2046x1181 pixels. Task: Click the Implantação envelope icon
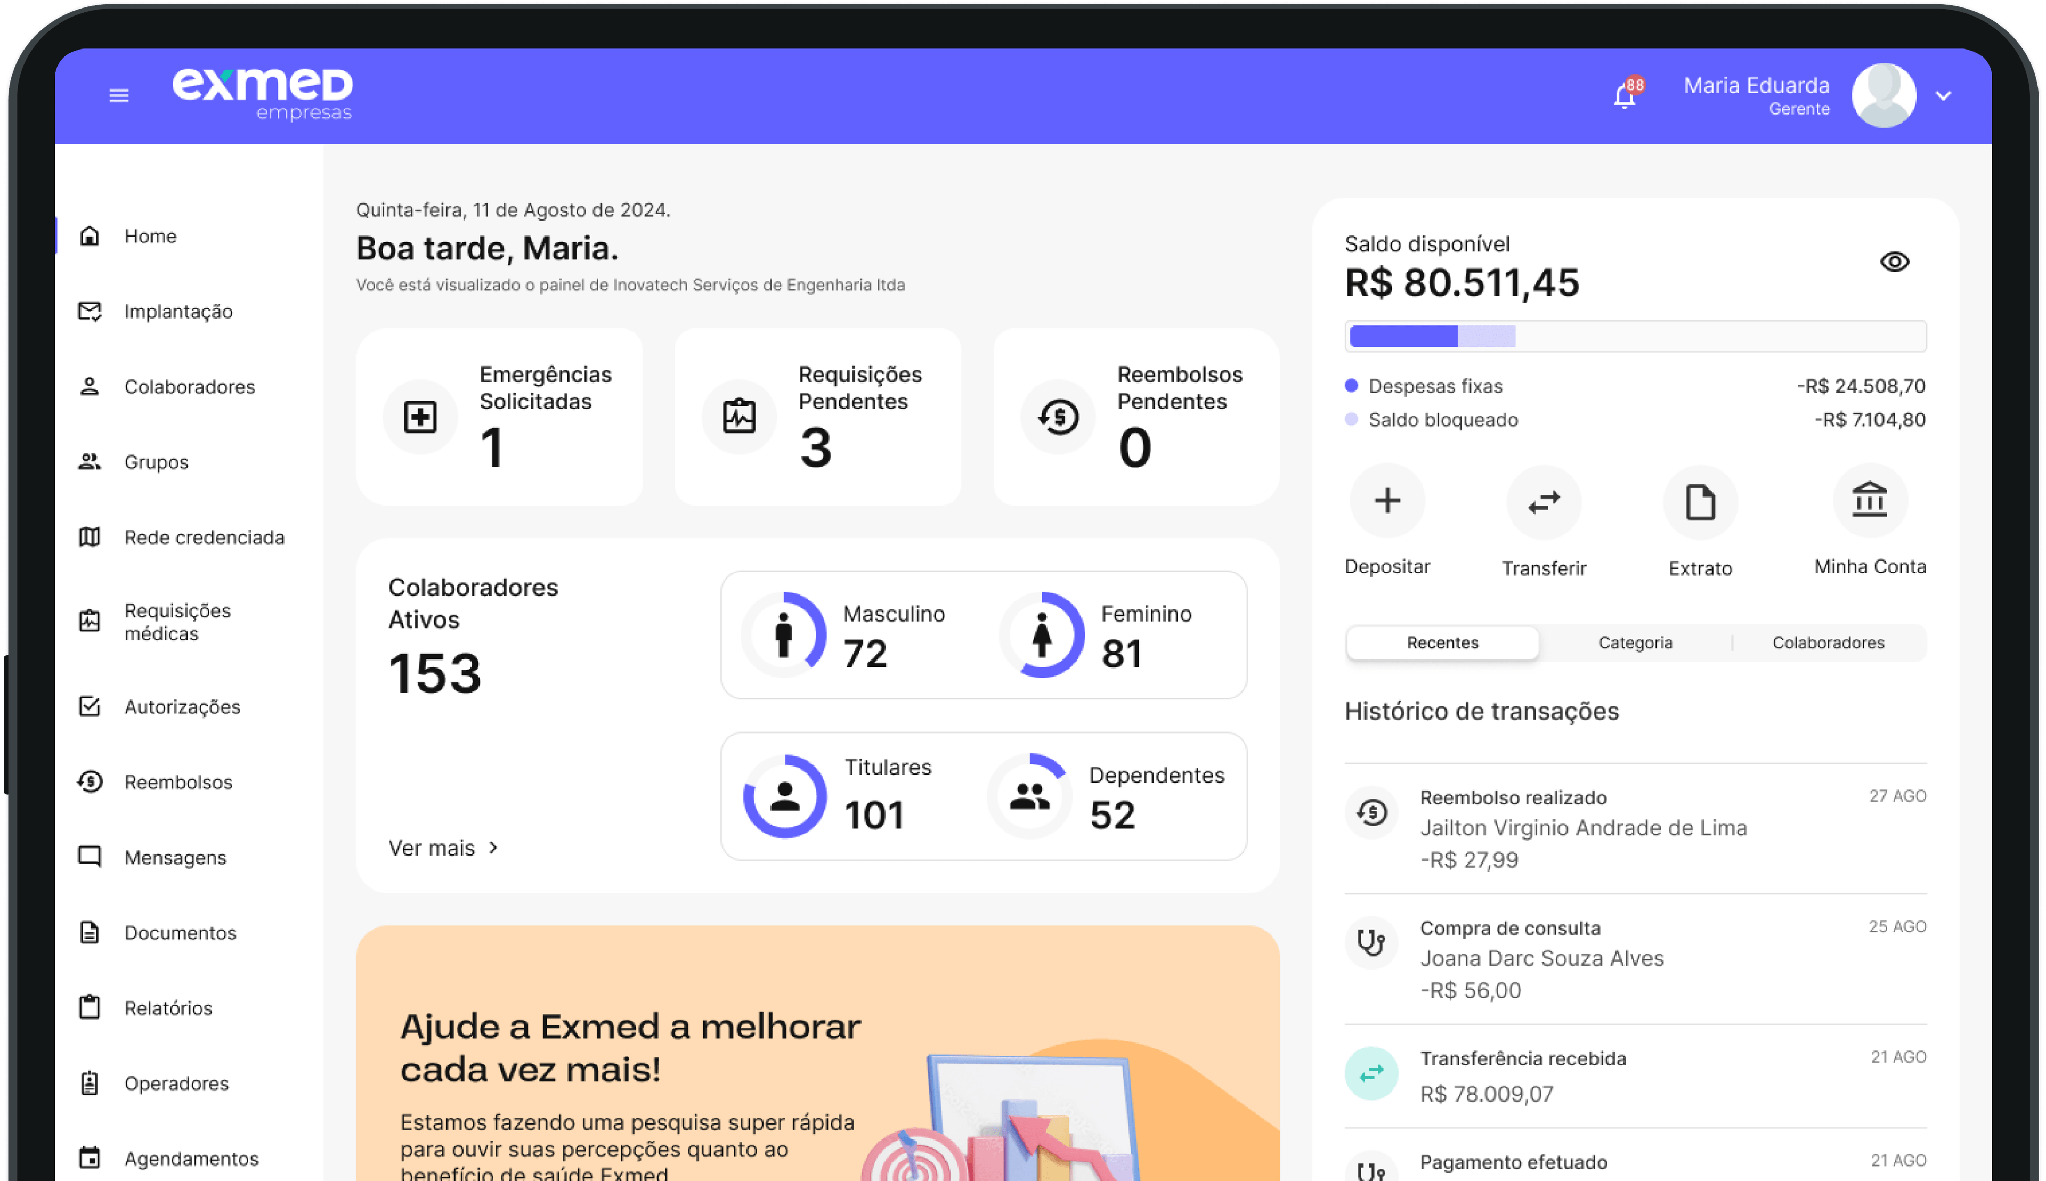point(89,312)
